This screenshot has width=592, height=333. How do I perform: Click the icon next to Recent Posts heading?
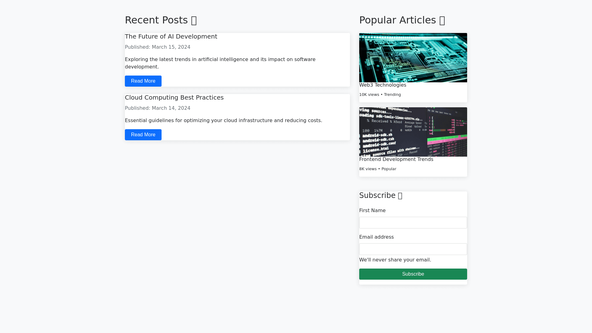pos(194,20)
